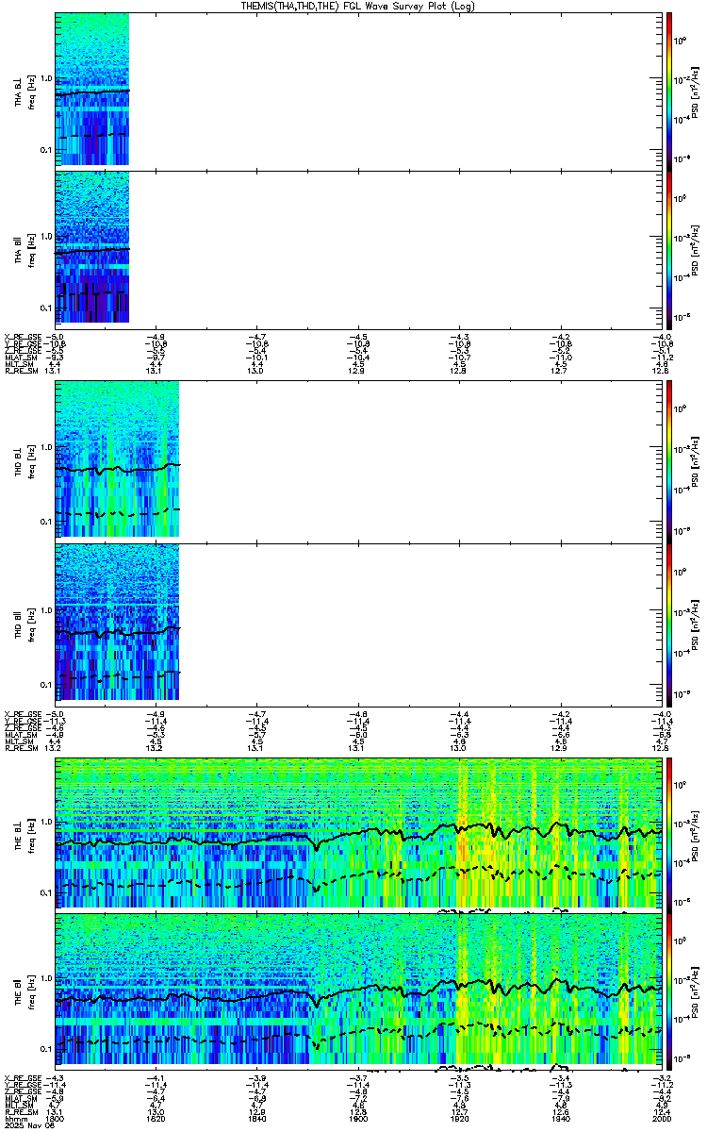Click the 'THA BL freq [Hz]' axis label
The width and height of the screenshot is (707, 1132).
(25, 91)
